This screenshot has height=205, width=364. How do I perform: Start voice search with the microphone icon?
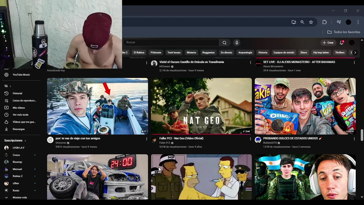(237, 43)
